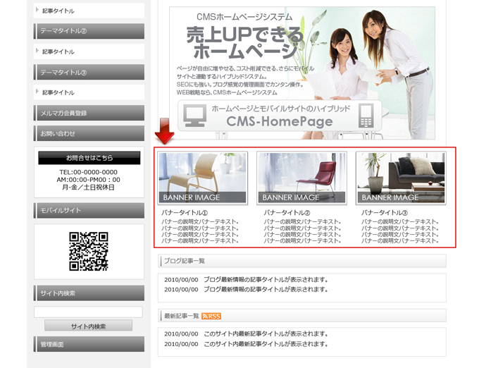Focus the site search text field
This screenshot has height=368, width=479.
point(89,312)
